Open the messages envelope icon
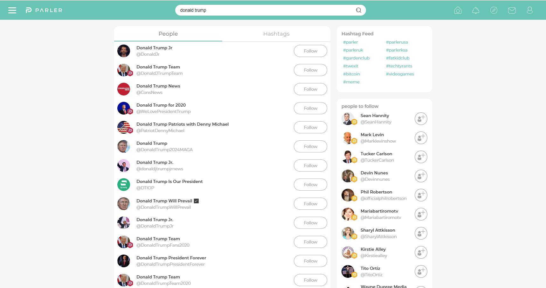This screenshot has height=288, width=546. point(512,11)
